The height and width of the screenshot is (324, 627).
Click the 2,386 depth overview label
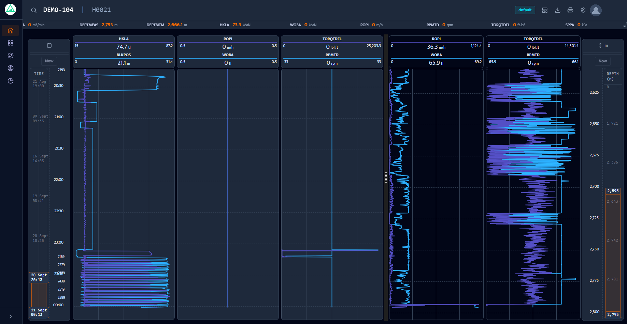coord(612,162)
